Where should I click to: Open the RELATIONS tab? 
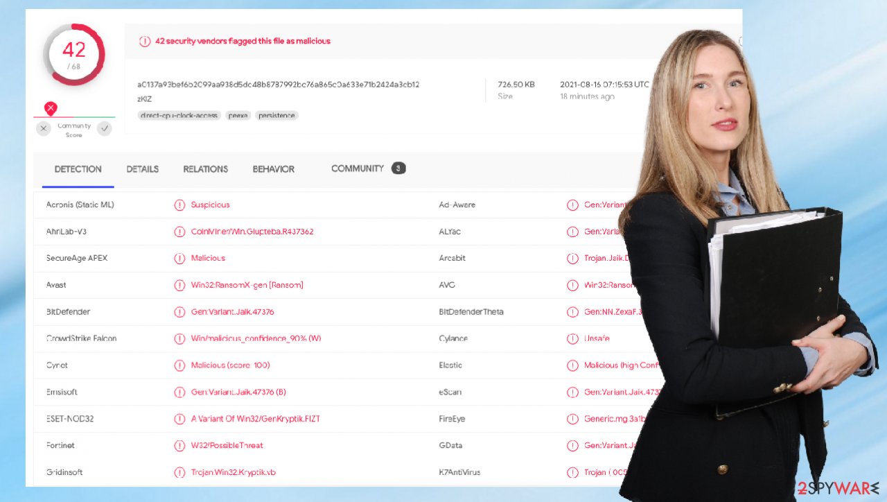[x=206, y=169]
